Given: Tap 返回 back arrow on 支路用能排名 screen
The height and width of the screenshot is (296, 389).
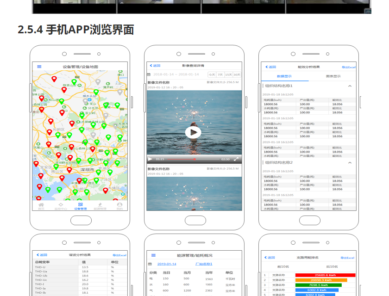Looking at the screenshot, I should pos(270,258).
